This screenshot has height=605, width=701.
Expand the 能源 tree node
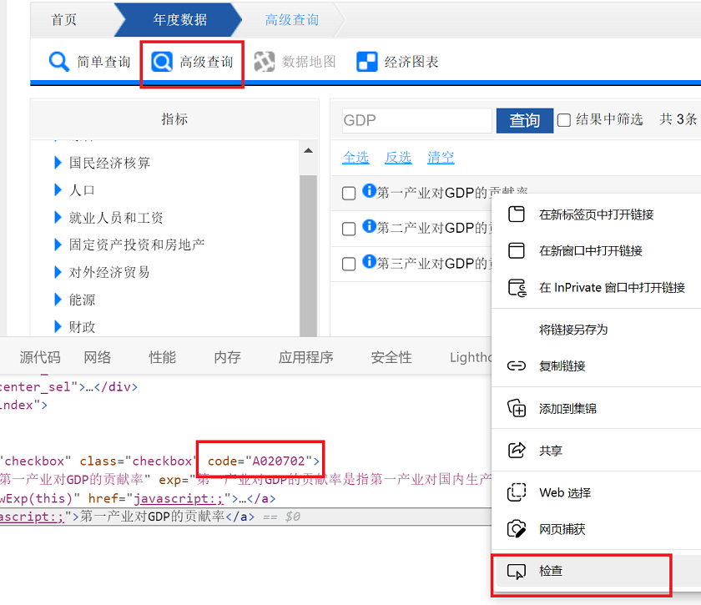58,299
